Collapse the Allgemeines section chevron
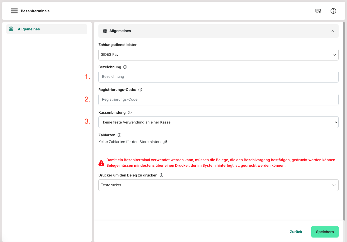The width and height of the screenshot is (347, 242). click(x=332, y=31)
